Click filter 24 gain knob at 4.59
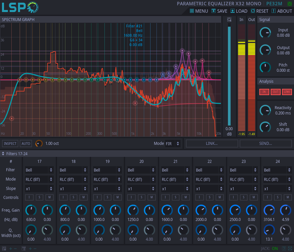 coord(285,210)
